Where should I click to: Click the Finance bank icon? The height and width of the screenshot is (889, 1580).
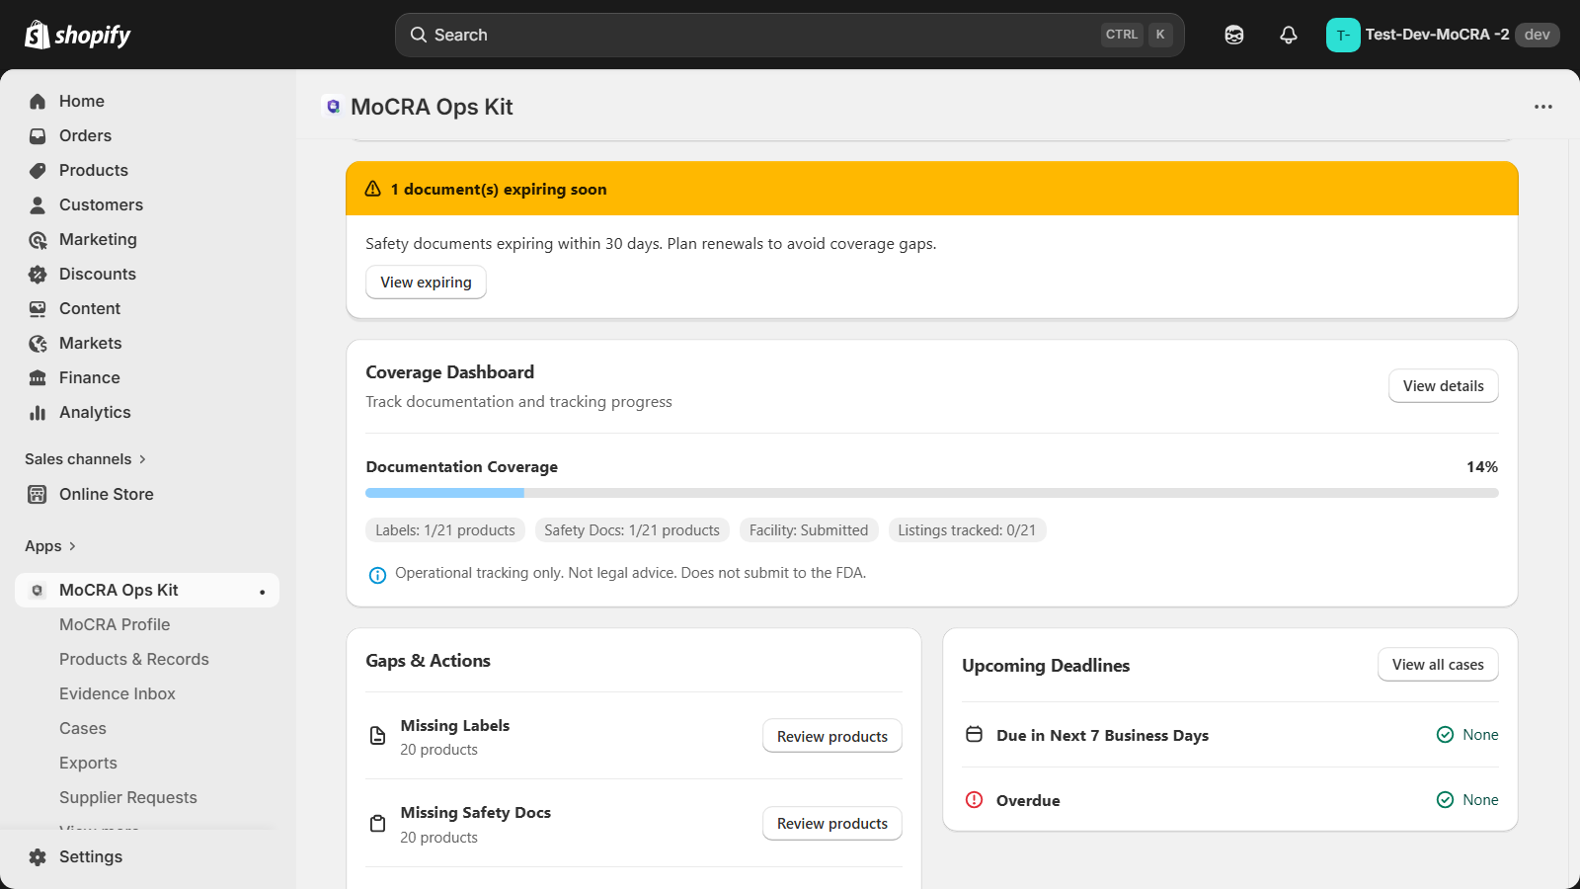tap(38, 377)
